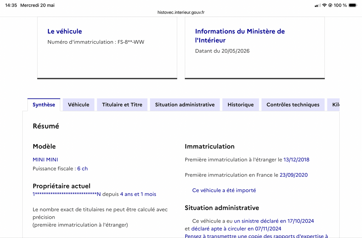Tap the 14:35 clock in status bar
The width and height of the screenshot is (362, 238).
tap(11, 5)
